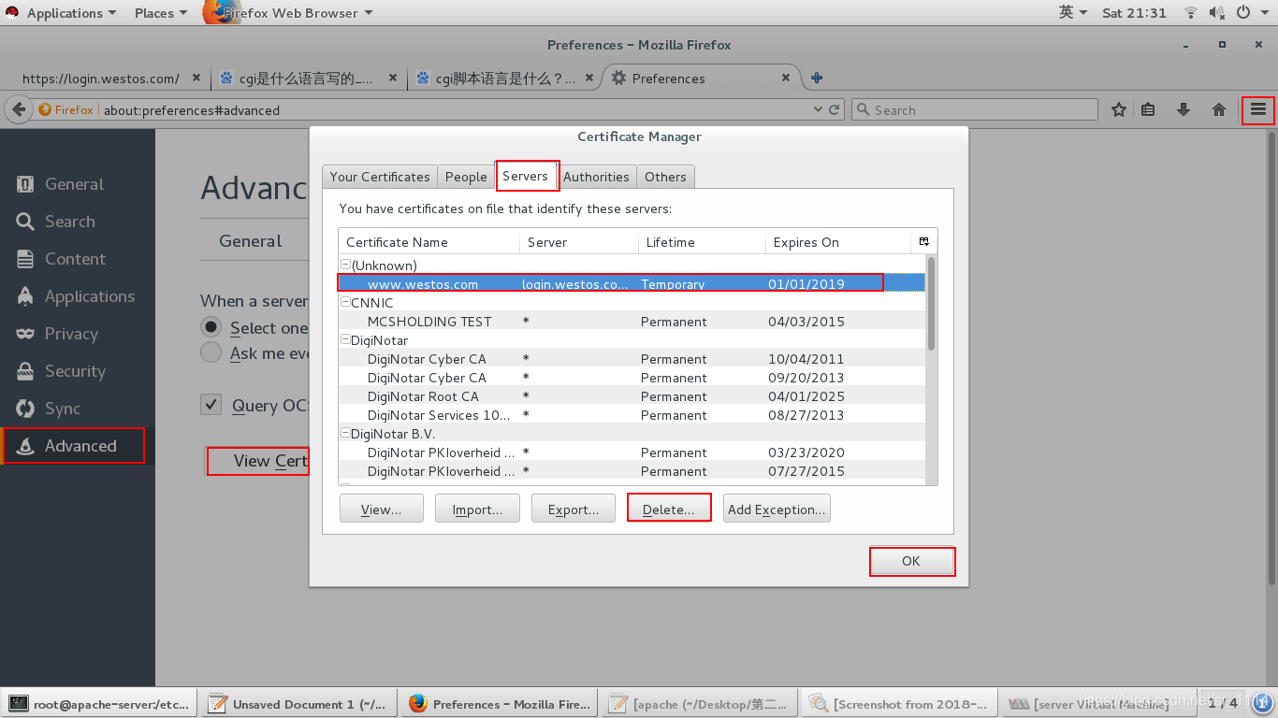Open the 英 input method indicator
The image size is (1278, 718).
[x=1073, y=13]
